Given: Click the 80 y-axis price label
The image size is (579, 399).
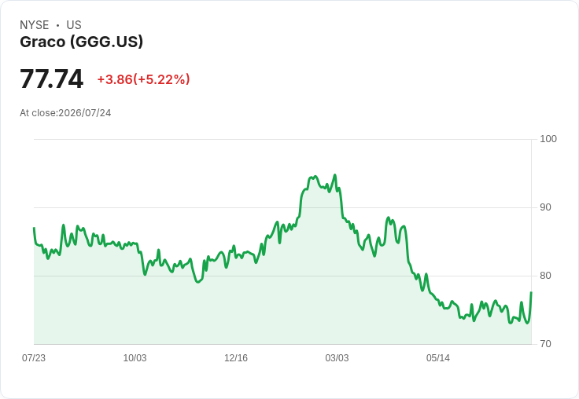Looking at the screenshot, I should (x=545, y=276).
